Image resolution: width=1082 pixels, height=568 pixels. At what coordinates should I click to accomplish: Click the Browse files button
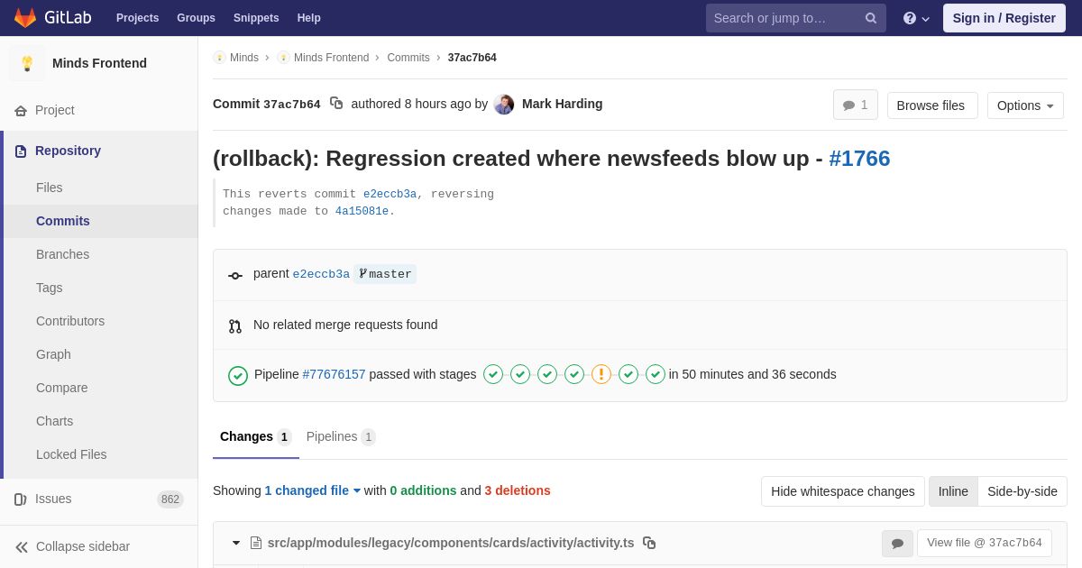932,105
